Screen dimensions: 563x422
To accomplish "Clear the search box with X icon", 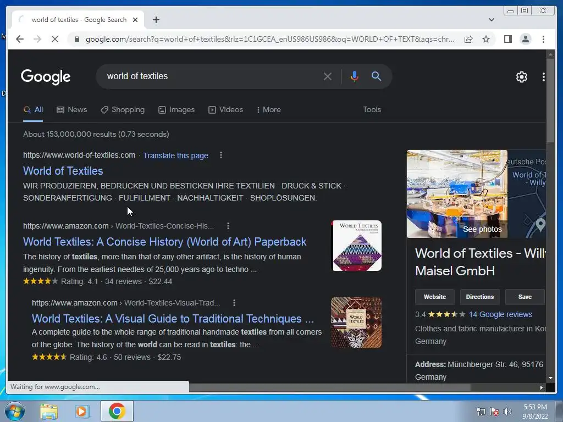I will click(327, 76).
